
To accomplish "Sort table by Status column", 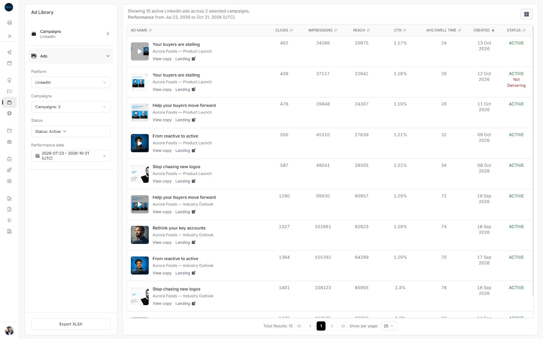I will pyautogui.click(x=516, y=30).
